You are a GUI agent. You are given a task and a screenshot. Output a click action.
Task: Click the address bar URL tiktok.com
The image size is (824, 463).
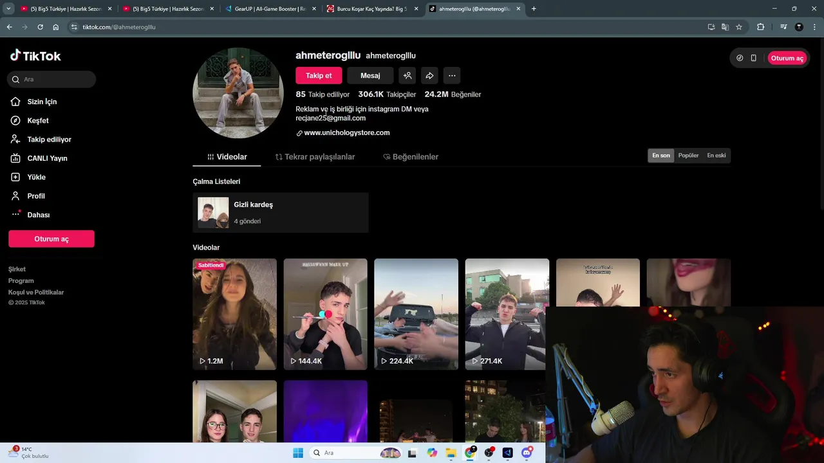(x=119, y=27)
